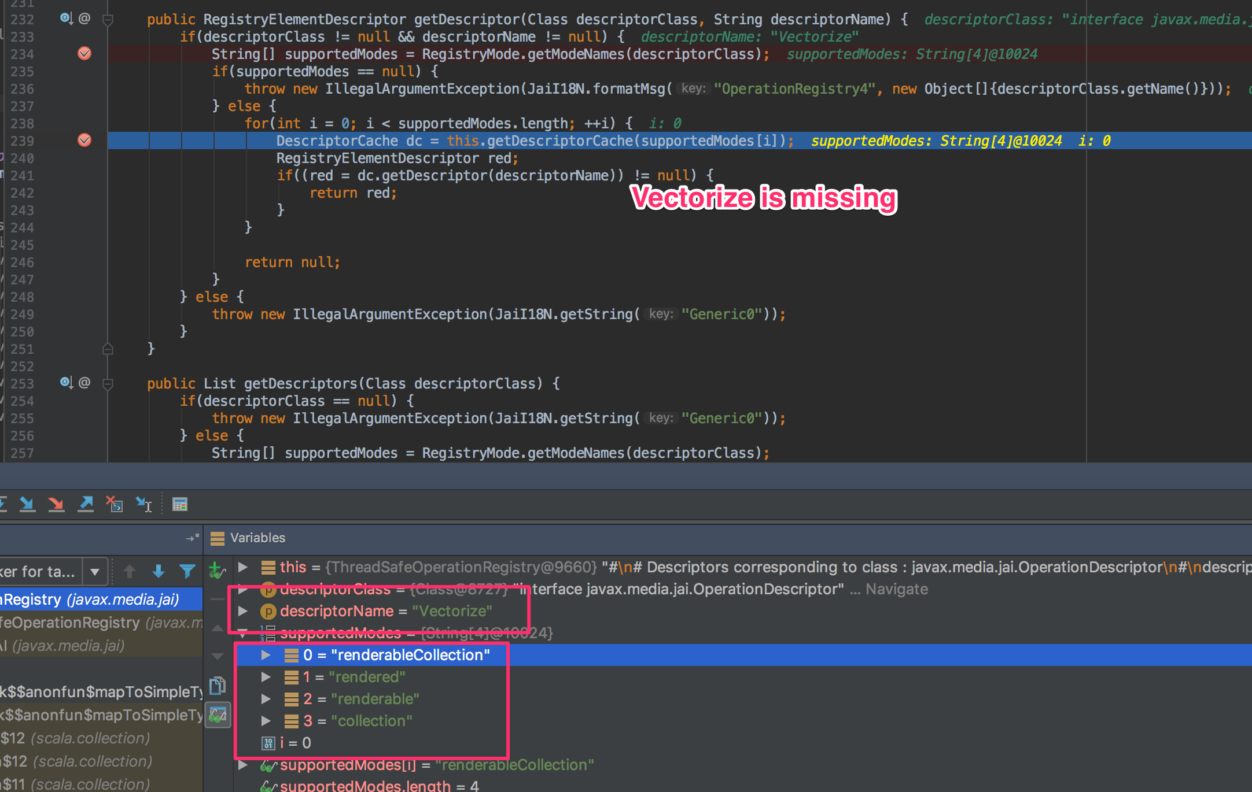Click the @ annotation gutter icon on line 232
Image resolution: width=1252 pixels, height=792 pixels.
coord(84,18)
